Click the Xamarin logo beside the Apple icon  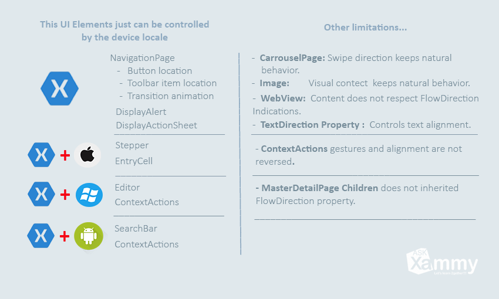point(41,155)
